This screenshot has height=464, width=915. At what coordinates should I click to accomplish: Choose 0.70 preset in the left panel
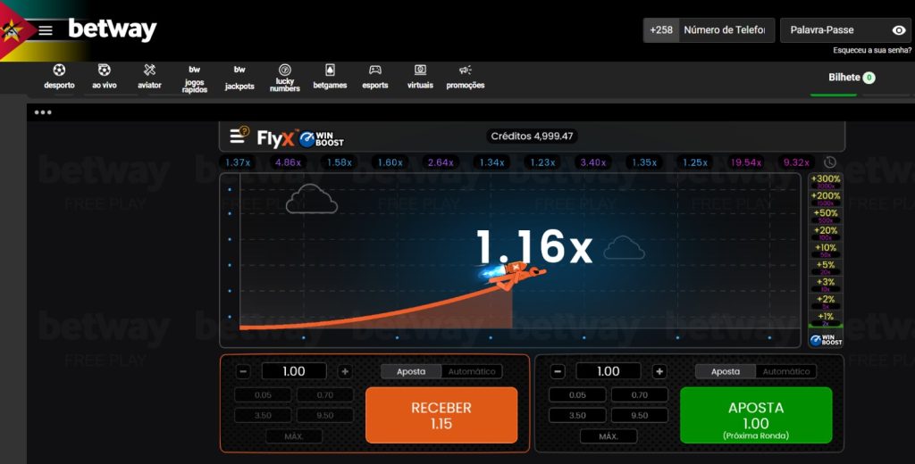[x=325, y=395]
